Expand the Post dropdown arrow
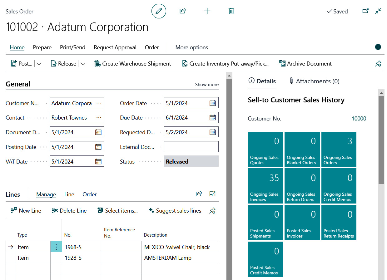Screen dimensions: 387x280 coord(39,64)
